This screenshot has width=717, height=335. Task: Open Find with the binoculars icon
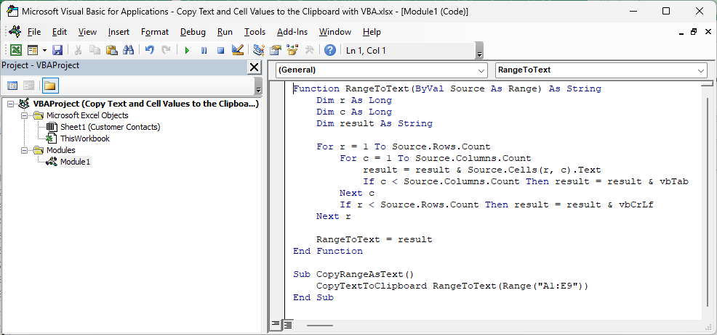pos(128,50)
